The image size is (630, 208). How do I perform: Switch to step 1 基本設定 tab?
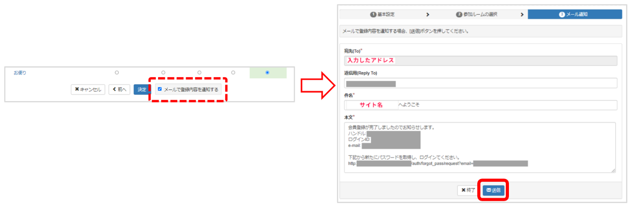click(382, 14)
